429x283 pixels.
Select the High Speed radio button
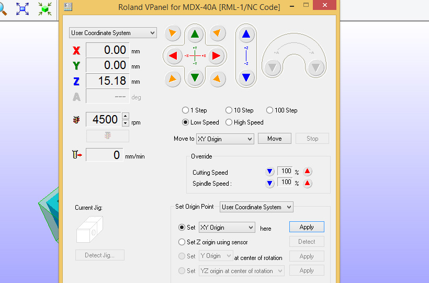229,122
